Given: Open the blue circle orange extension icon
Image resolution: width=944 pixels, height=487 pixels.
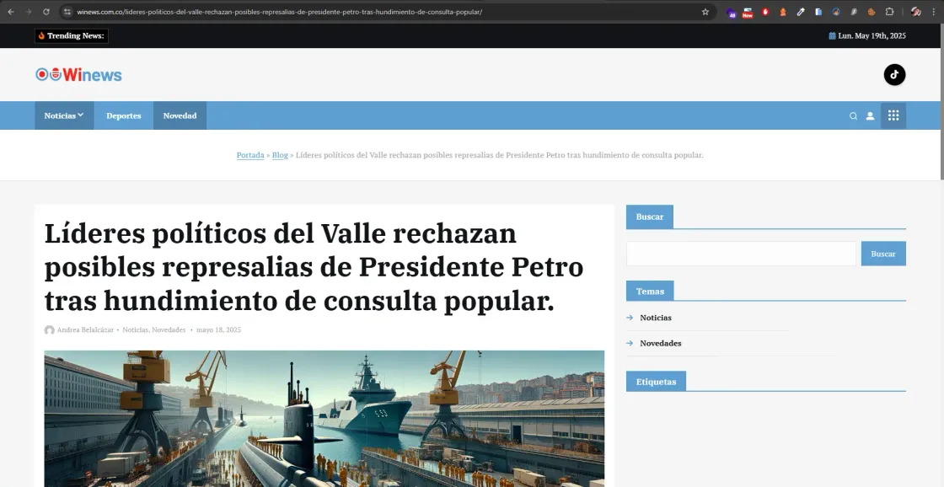Looking at the screenshot, I should [x=836, y=12].
